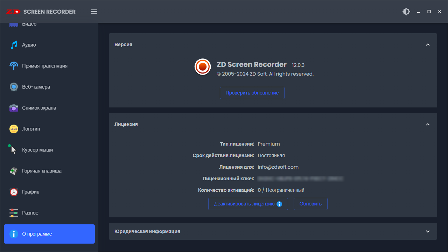Click the Проверить обновление button
The height and width of the screenshot is (252, 448).
[x=252, y=93]
